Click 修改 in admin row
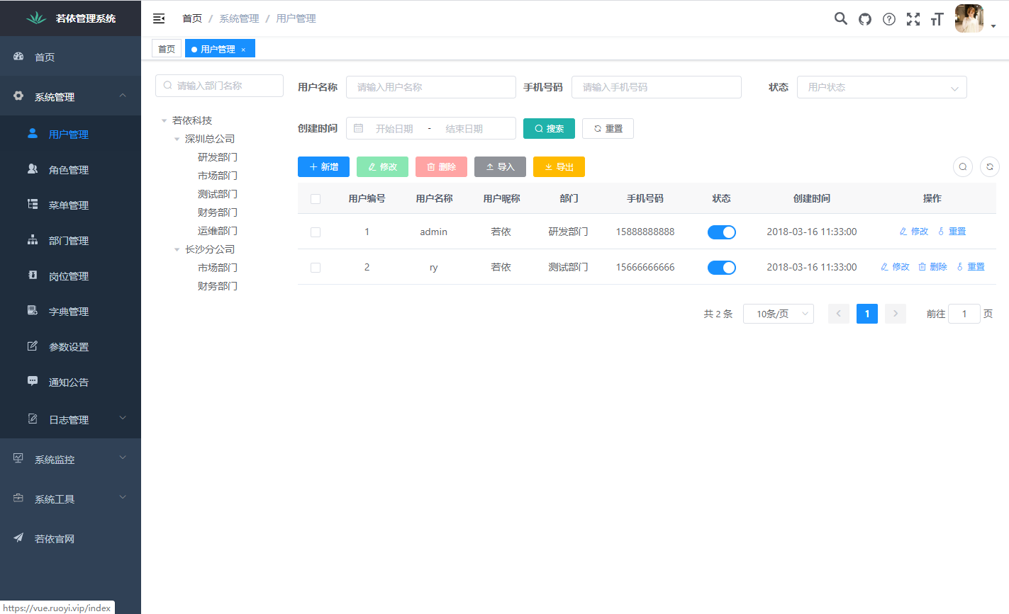This screenshot has width=1009, height=614. [914, 232]
